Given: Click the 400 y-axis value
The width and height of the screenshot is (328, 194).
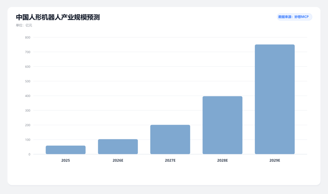Looking at the screenshot, I should 28,96.
